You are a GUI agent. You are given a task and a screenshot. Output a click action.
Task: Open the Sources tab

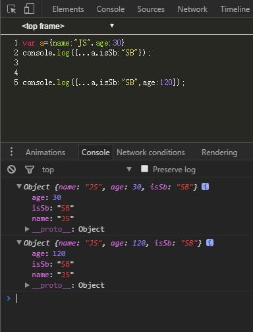pyautogui.click(x=151, y=9)
